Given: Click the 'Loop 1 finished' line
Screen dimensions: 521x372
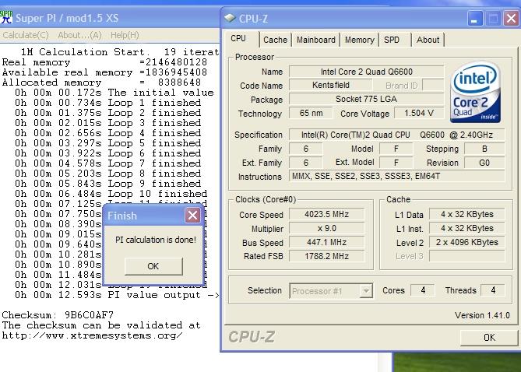Looking at the screenshot, I should 107,103.
